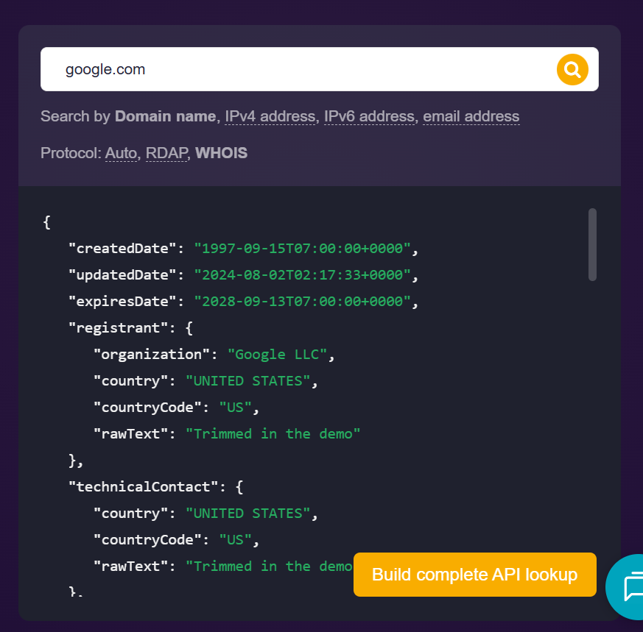Set protocol to RDAP
The image size is (643, 632).
click(166, 153)
